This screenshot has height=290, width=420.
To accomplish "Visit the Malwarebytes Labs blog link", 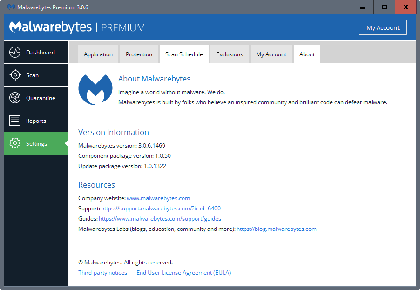I will click(x=277, y=229).
